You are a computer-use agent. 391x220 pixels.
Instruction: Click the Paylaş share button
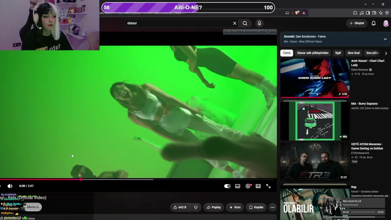(x=214, y=207)
